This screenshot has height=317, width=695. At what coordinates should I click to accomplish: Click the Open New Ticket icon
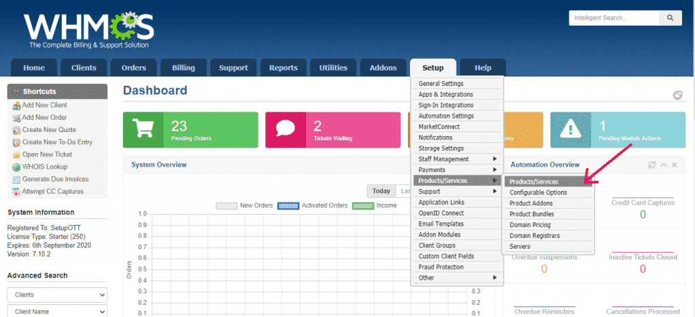point(16,155)
